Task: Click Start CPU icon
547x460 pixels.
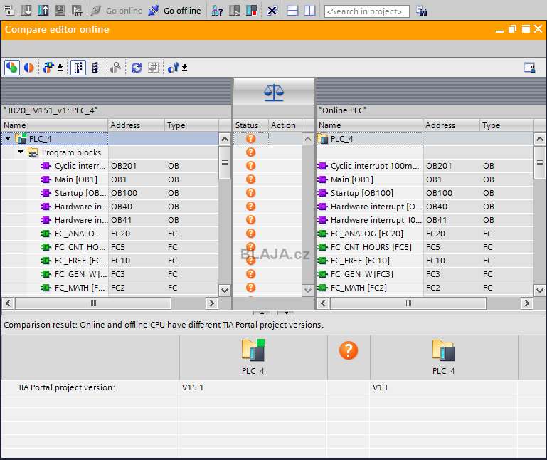Action: tap(235, 11)
